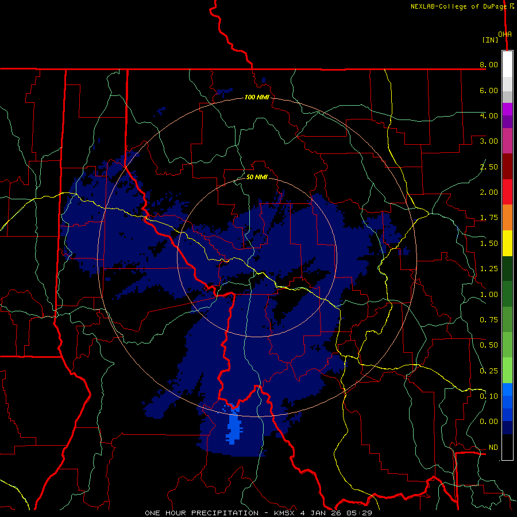517x517 pixels.
Task: Click the darkest green legend swatch
Action: point(507,268)
